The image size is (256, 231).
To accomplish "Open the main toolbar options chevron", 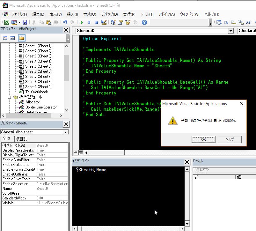I will point(211,23).
